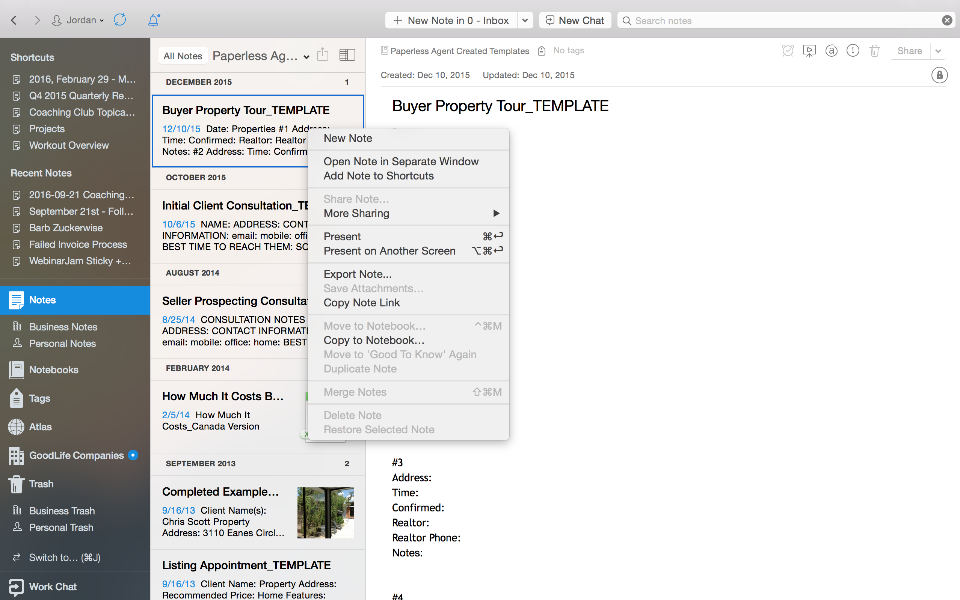Clear the search field with the X button
Viewport: 960px width, 600px height.
click(x=947, y=20)
